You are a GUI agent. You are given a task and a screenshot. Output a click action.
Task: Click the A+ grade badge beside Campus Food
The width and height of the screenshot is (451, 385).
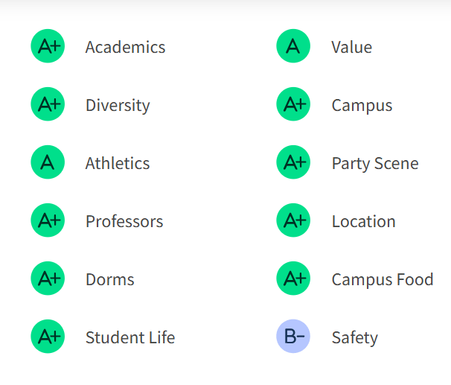coord(293,279)
